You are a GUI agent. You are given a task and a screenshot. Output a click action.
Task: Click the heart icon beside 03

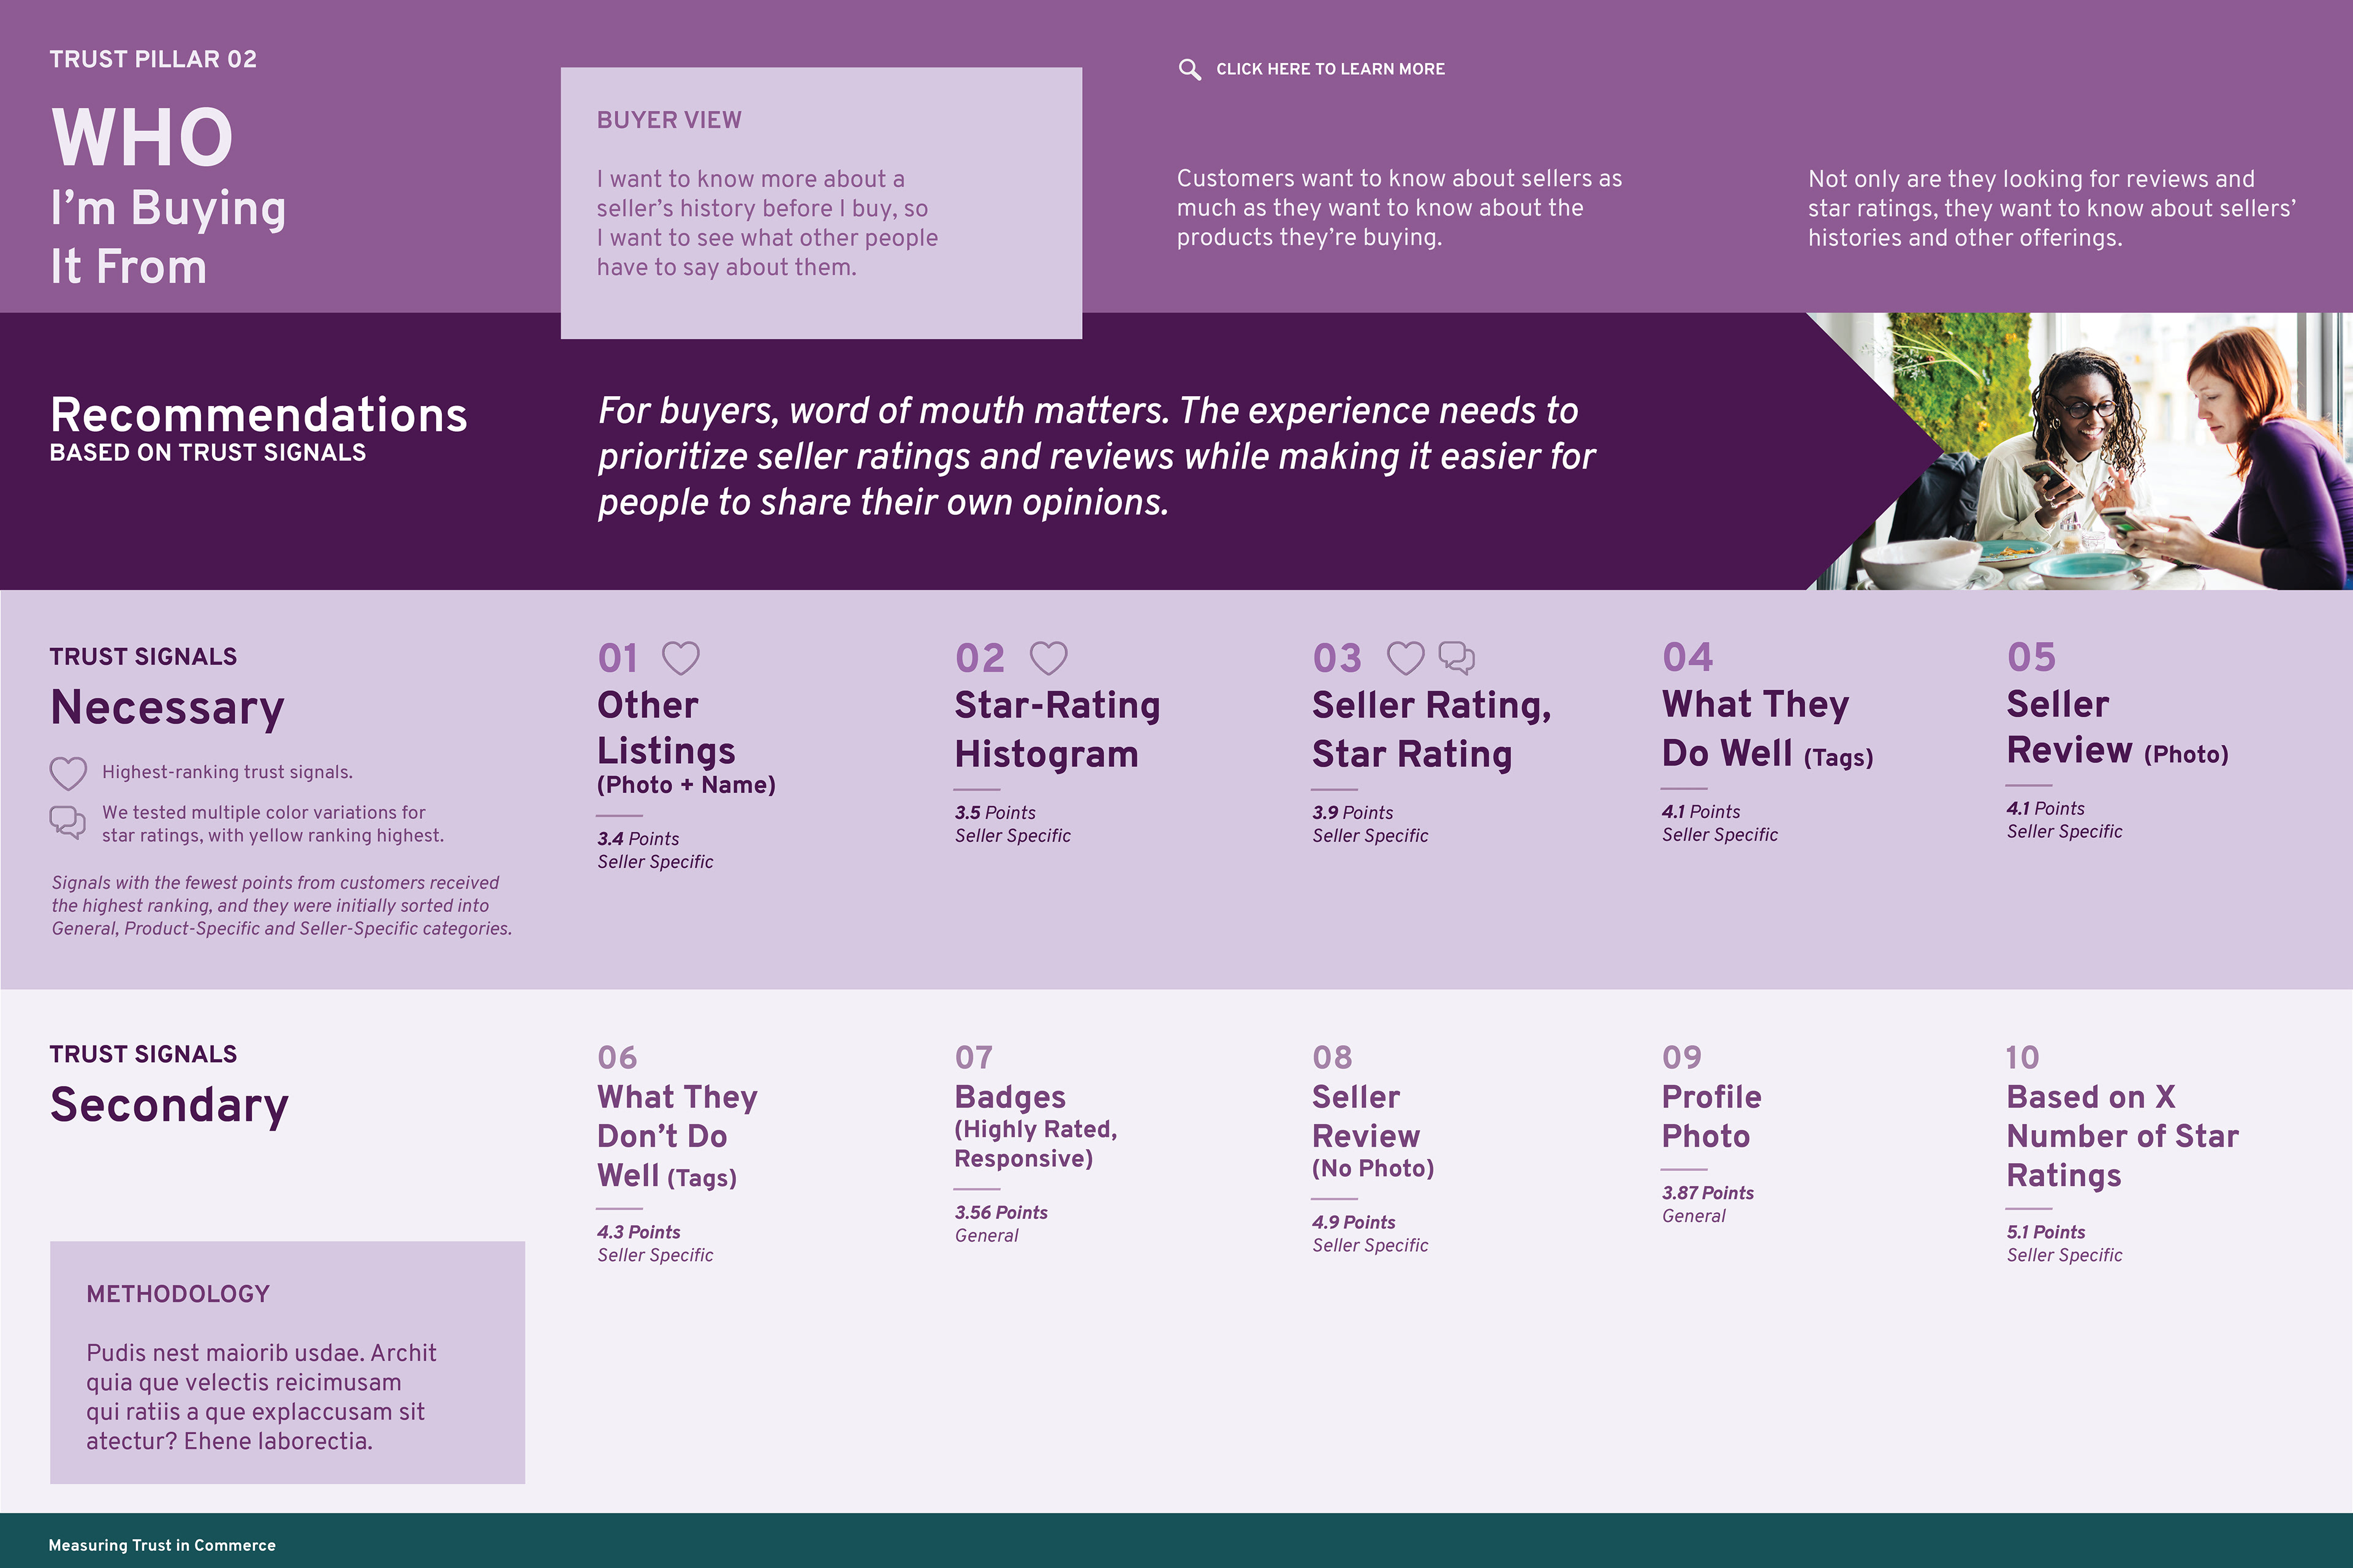tap(1404, 658)
